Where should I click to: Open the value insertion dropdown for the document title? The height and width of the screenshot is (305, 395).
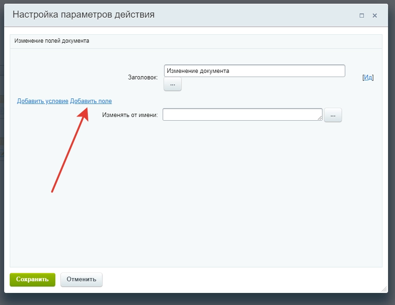172,84
